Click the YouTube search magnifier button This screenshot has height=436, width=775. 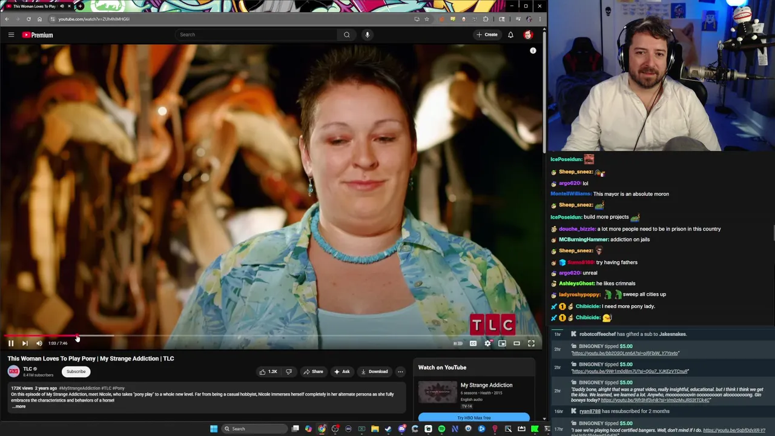click(347, 35)
